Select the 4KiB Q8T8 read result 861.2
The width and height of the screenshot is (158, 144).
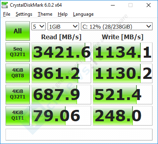pyautogui.click(x=61, y=73)
